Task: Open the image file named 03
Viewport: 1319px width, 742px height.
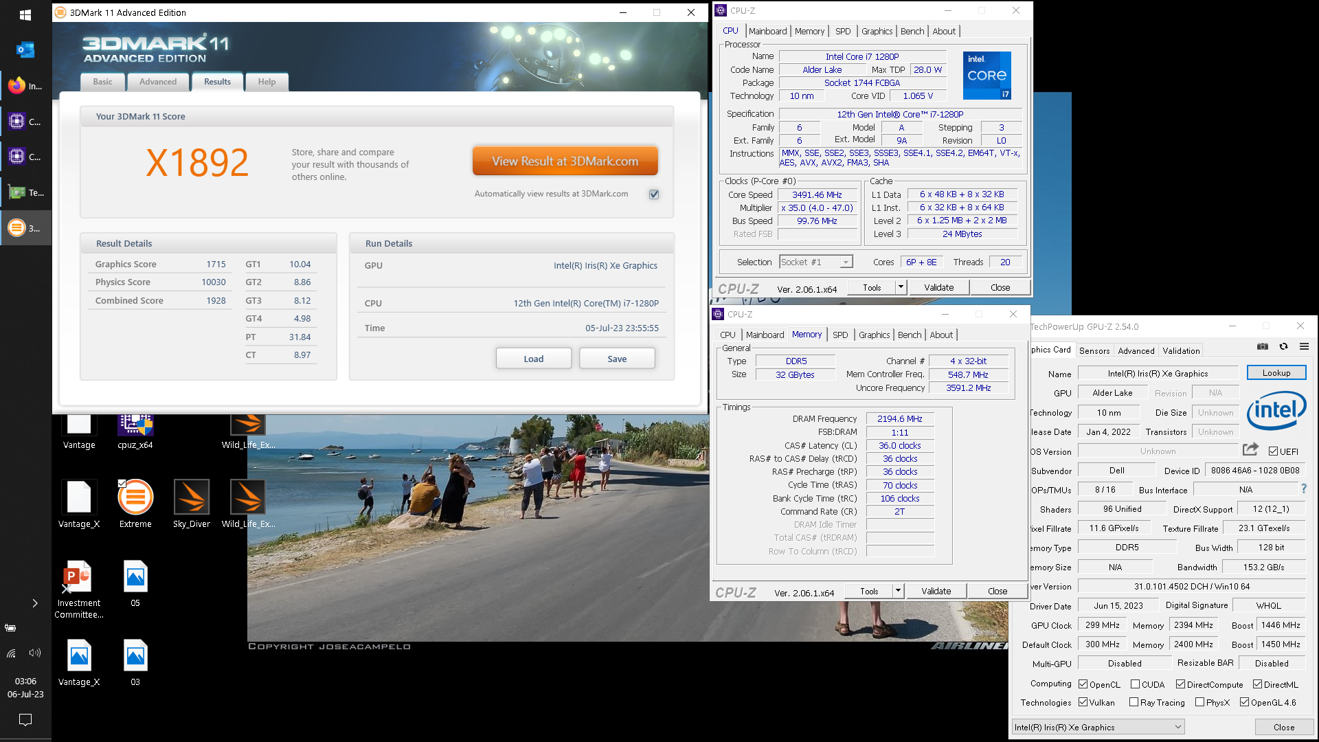Action: click(135, 662)
